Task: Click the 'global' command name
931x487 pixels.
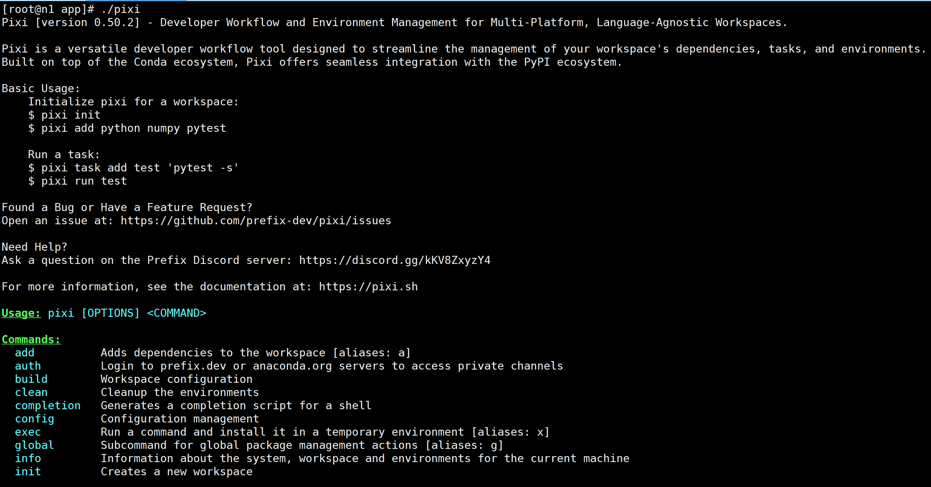Action: 34,445
